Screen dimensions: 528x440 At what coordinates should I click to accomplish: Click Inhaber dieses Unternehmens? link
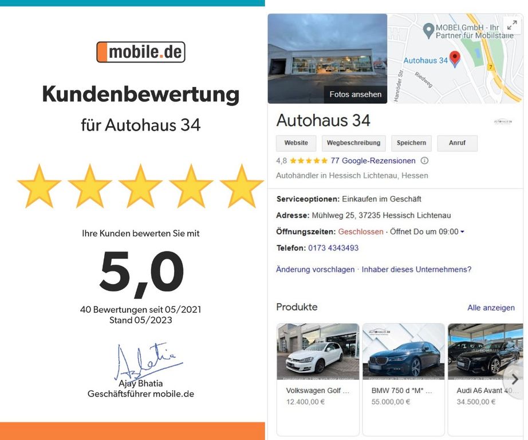click(x=416, y=269)
